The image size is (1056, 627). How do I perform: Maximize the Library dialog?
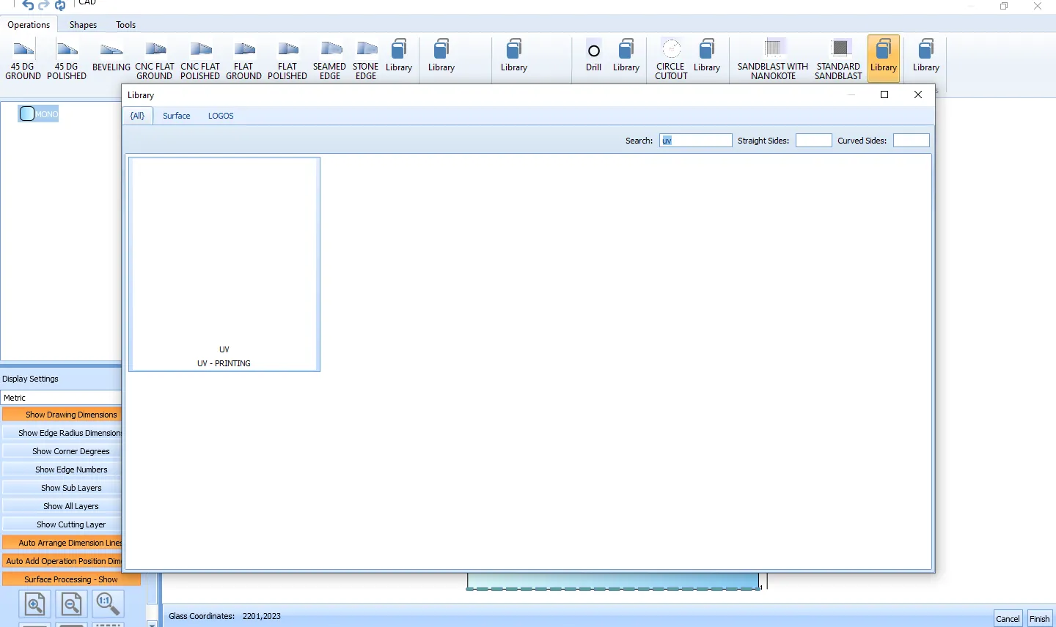[x=884, y=94]
